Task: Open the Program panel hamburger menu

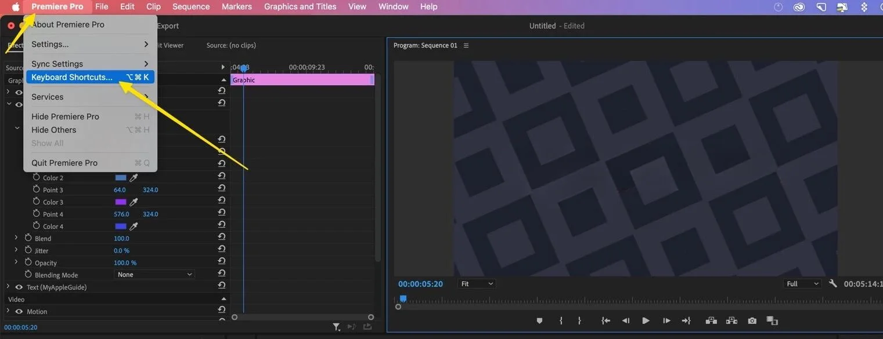Action: [466, 45]
